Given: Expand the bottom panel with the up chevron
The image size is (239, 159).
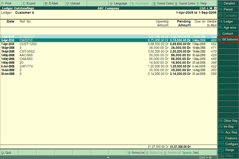Looking at the screenshot, I should [108, 157].
